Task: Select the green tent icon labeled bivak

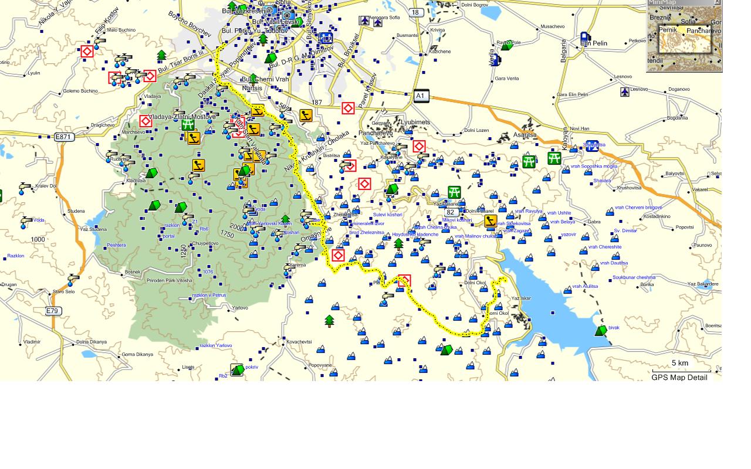Action: (601, 331)
